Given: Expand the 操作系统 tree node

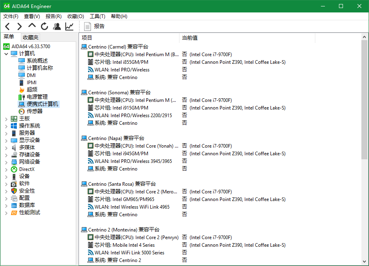Looking at the screenshot, I should [x=6, y=126].
